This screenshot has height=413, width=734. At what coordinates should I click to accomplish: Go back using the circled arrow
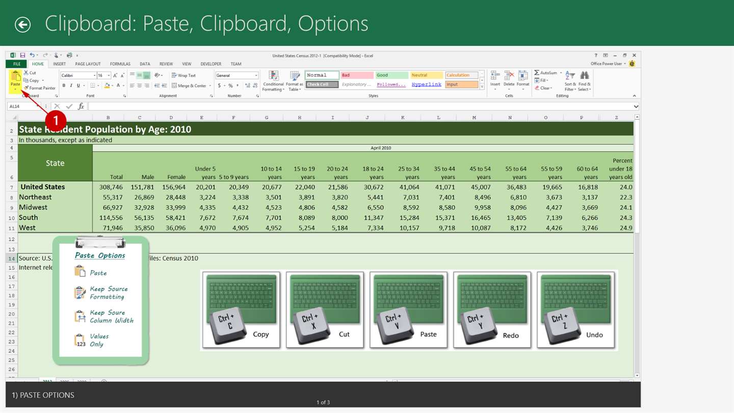point(22,24)
